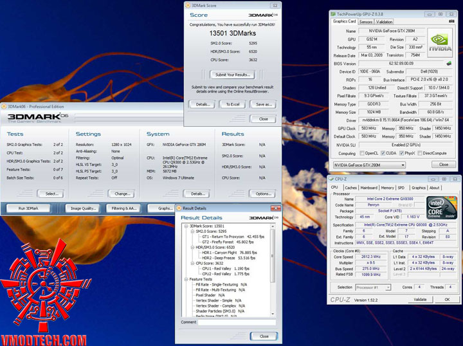Click the Result Details scrollbar up arrow
This screenshot has height=346, width=463.
(273, 226)
